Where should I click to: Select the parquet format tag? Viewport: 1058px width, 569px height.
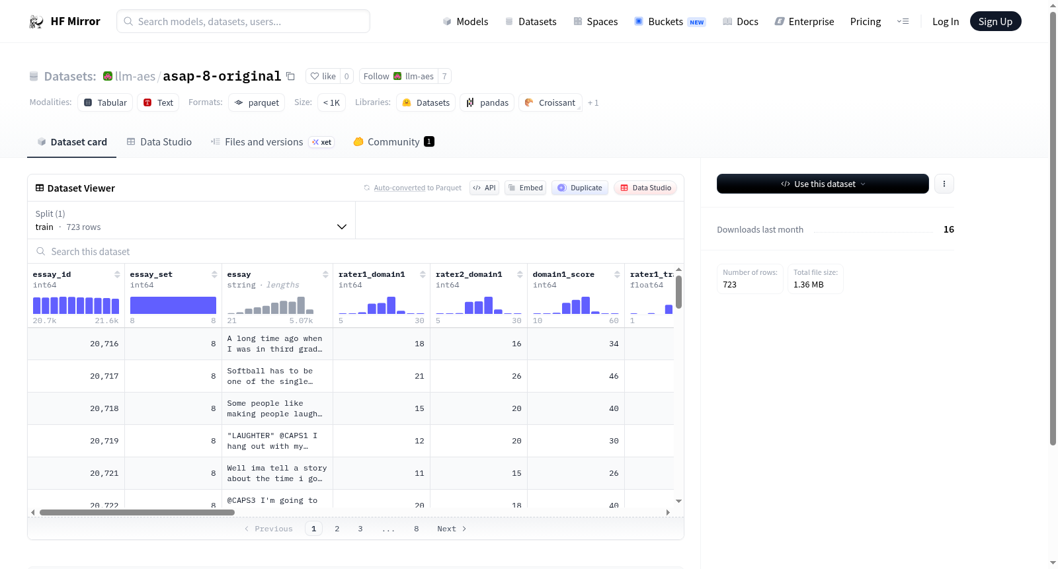point(257,102)
